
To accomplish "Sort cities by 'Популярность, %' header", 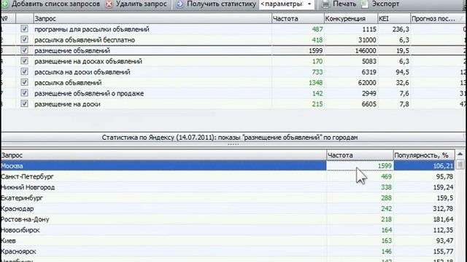I will point(424,155).
